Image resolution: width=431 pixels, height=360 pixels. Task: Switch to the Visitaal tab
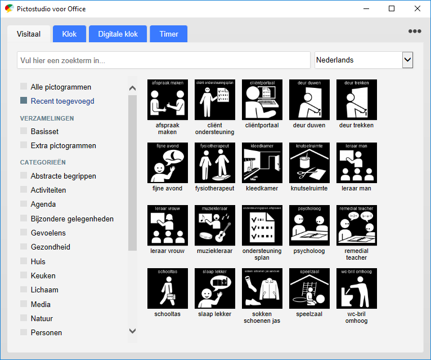point(29,34)
